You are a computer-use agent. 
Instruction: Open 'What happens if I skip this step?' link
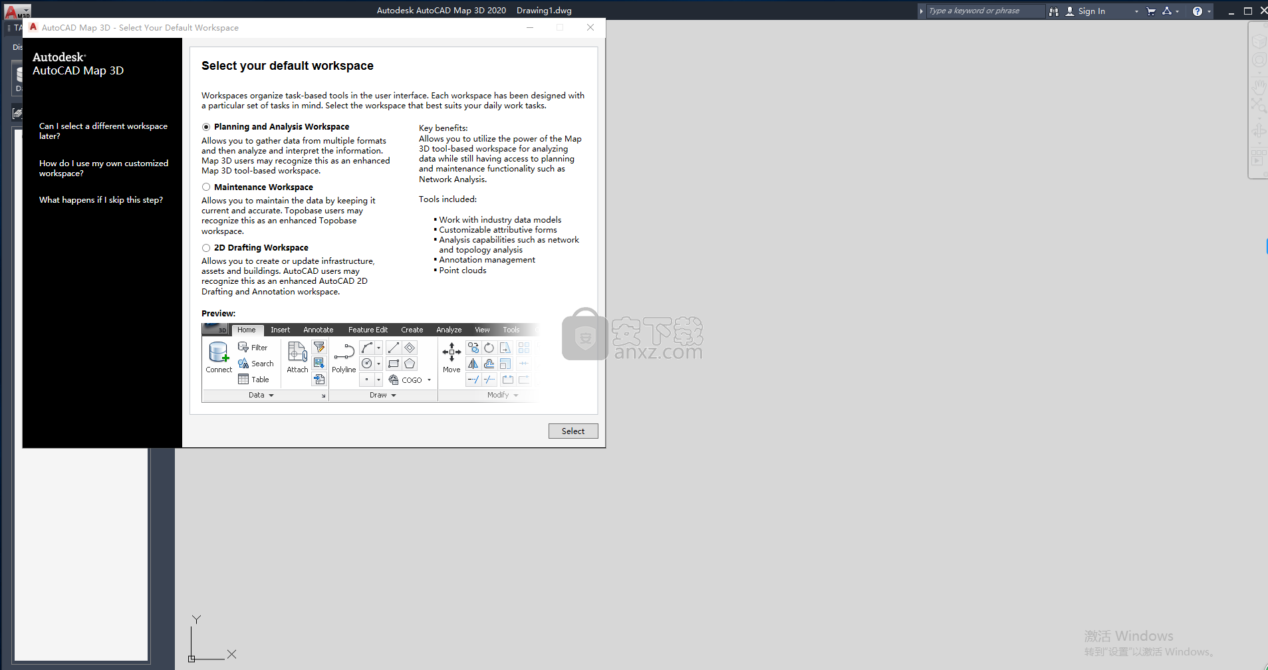coord(101,200)
